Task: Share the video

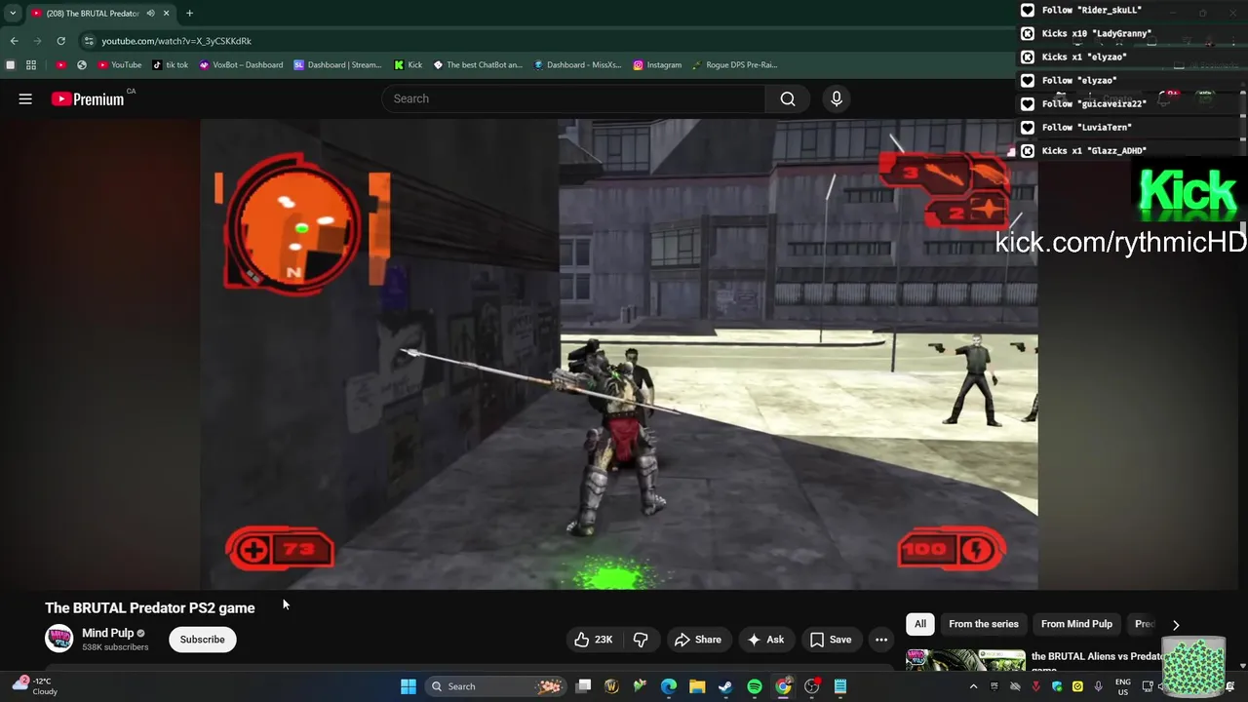Action: [698, 640]
